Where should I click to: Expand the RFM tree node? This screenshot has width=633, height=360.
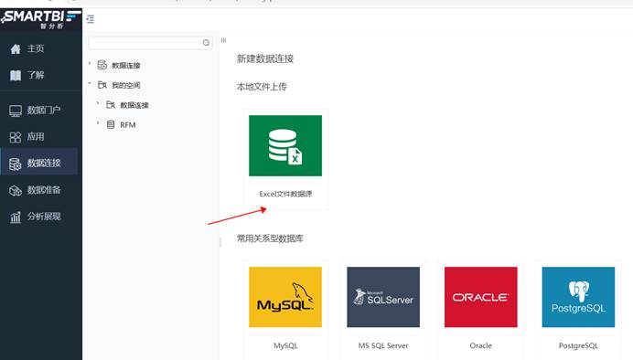point(98,123)
